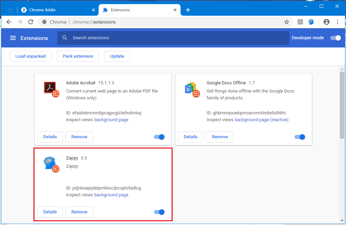This screenshot has height=225, width=346.
Task: Click the Chrome site info icon in address bar
Action: 44,22
